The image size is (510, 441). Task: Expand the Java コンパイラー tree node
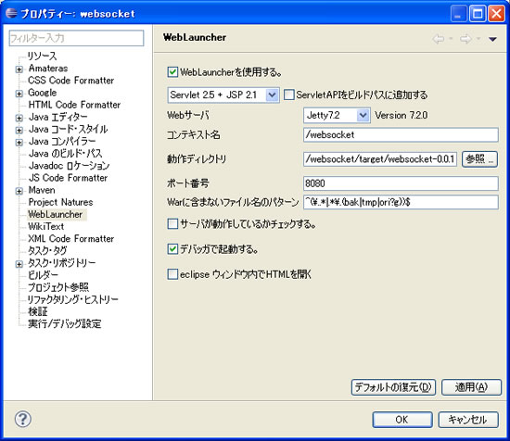point(19,143)
